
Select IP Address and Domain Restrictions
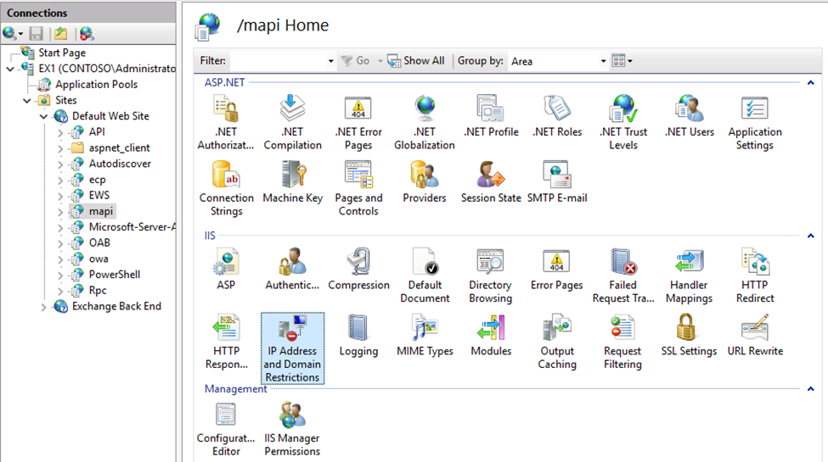coord(292,348)
